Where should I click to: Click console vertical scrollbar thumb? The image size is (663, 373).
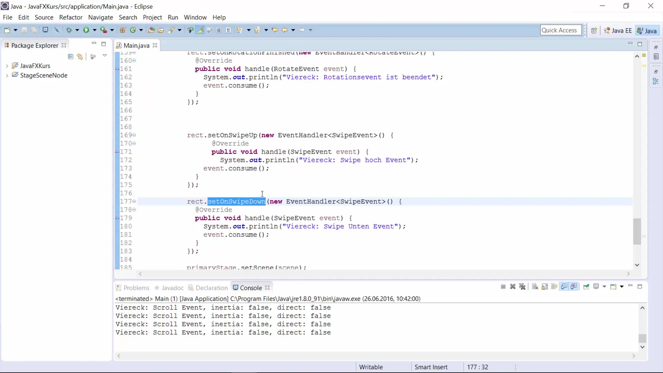[642, 338]
